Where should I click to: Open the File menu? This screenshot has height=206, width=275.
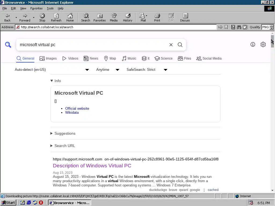pyautogui.click(x=5, y=8)
